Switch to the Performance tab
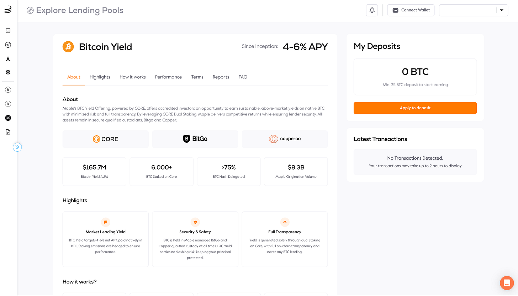518x296 pixels. [x=168, y=77]
